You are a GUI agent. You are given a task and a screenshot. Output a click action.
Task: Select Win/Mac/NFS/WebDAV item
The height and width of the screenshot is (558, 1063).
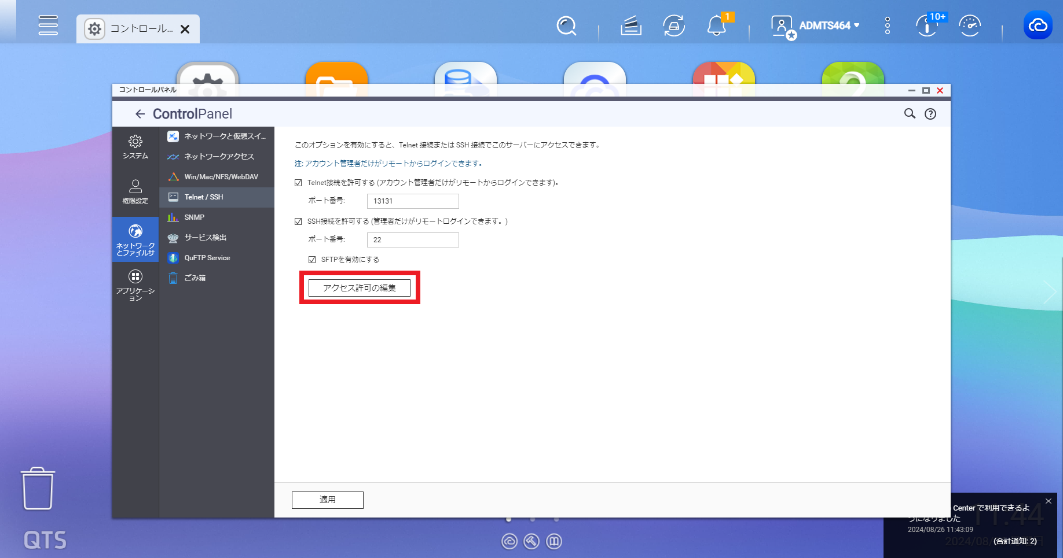tap(217, 177)
